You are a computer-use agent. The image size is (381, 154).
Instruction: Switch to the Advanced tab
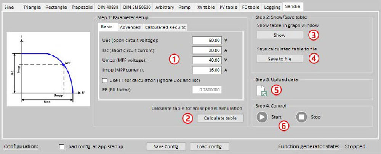click(130, 27)
